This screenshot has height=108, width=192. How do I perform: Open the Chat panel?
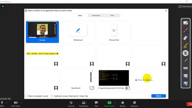point(96,104)
